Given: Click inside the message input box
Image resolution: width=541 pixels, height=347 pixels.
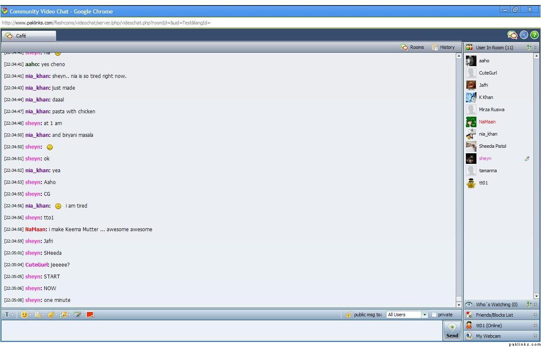Looking at the screenshot, I should pos(219,331).
